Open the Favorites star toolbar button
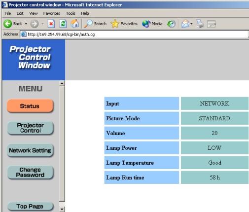Viewport: 249px width, 212px height. [x=124, y=24]
